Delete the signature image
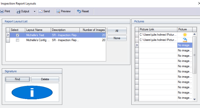Viewport: 200px width, 108px height. [x=45, y=79]
